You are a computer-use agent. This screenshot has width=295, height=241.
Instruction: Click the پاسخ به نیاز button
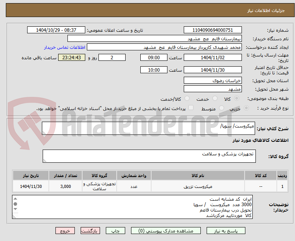pos(226,231)
